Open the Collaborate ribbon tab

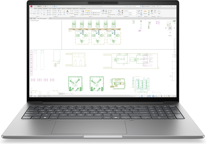[x=69, y=9]
